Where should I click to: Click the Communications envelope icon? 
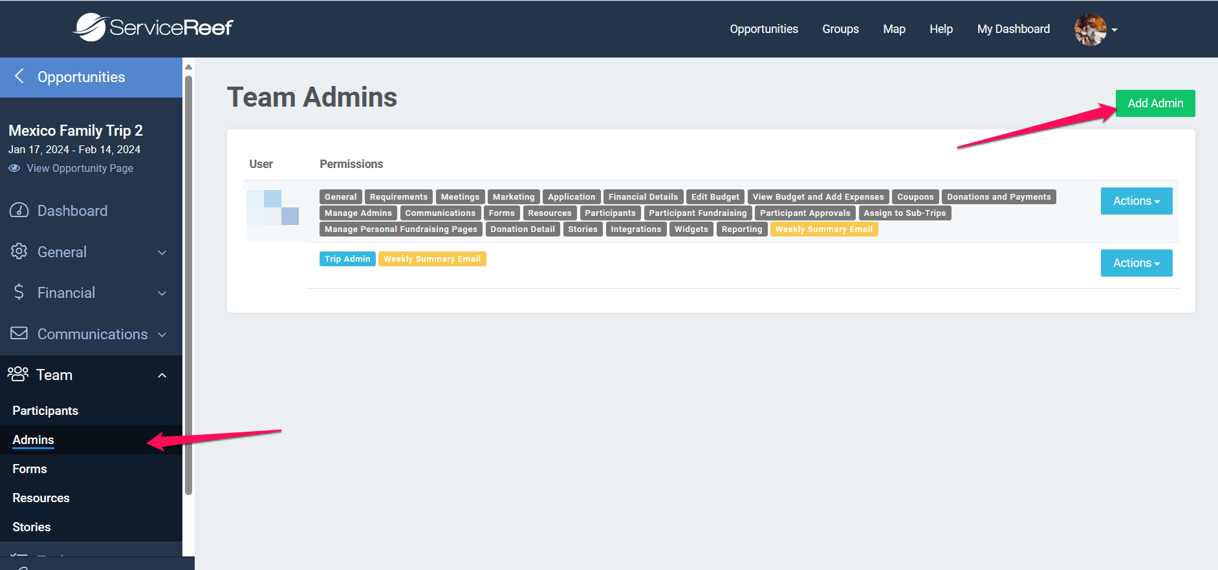click(19, 333)
